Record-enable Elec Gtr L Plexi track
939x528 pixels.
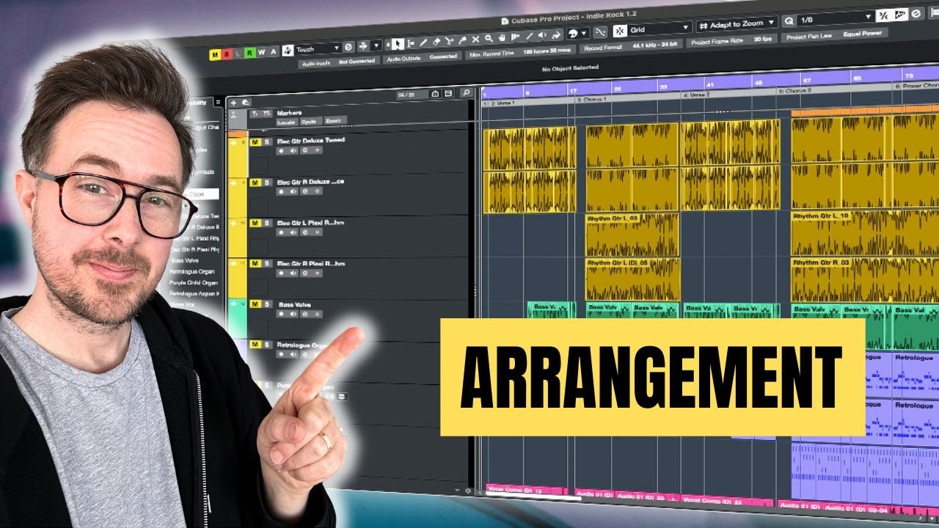pyautogui.click(x=281, y=232)
